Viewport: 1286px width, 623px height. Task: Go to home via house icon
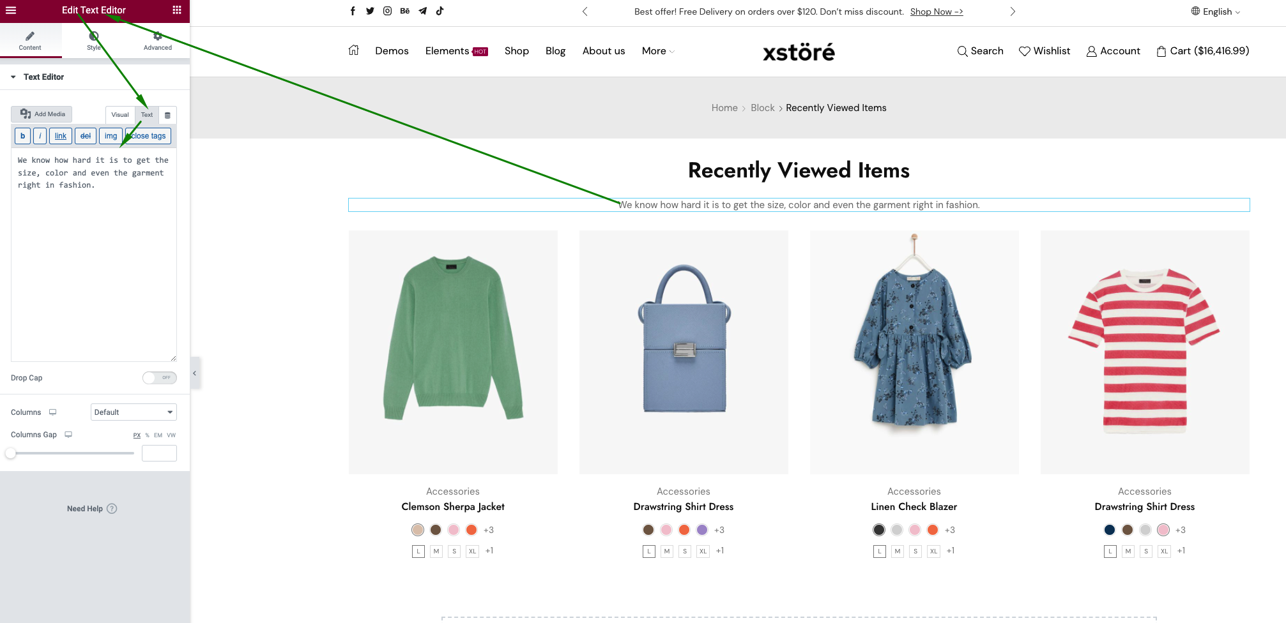pyautogui.click(x=353, y=50)
